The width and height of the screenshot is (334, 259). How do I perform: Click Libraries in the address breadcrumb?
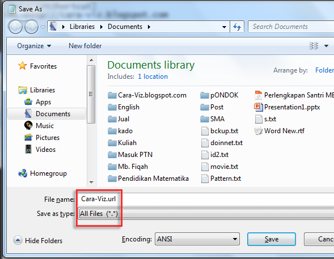click(82, 27)
